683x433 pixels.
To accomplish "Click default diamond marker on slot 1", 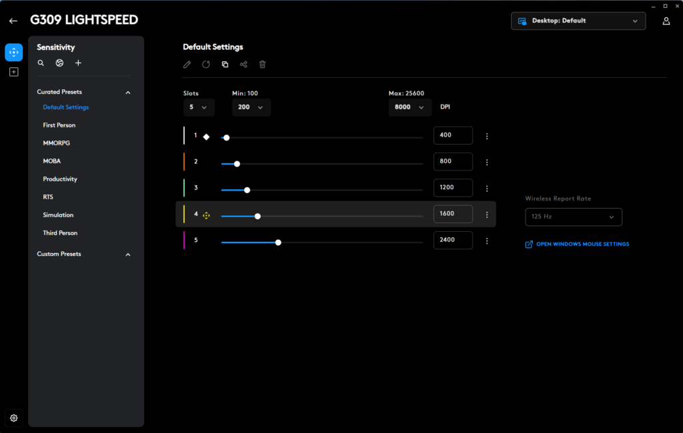I will click(207, 137).
